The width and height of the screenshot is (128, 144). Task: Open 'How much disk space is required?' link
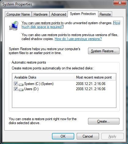click(42, 27)
